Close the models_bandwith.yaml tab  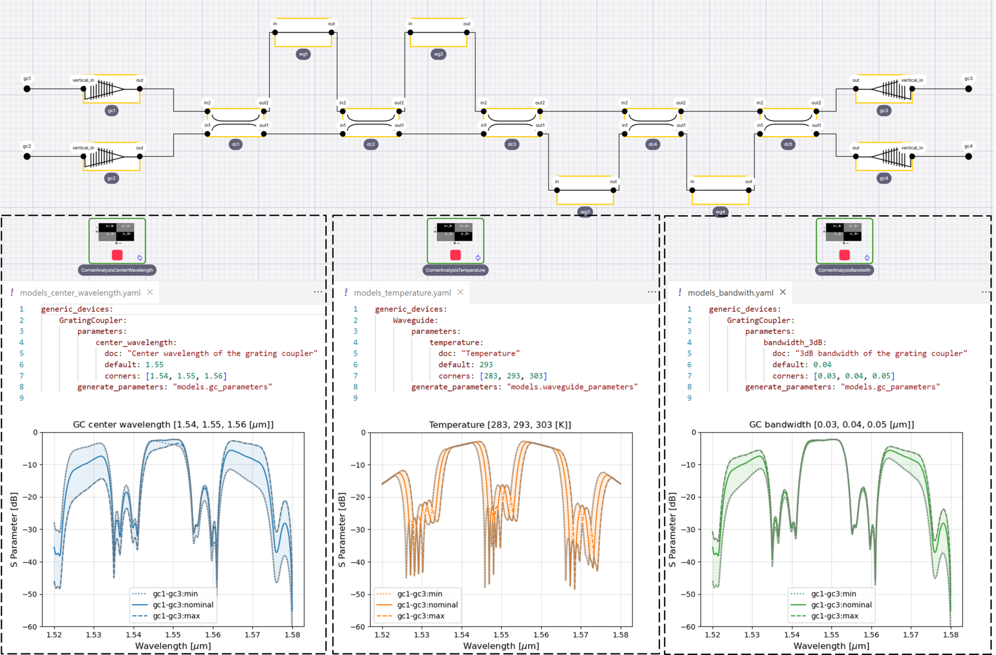[783, 292]
